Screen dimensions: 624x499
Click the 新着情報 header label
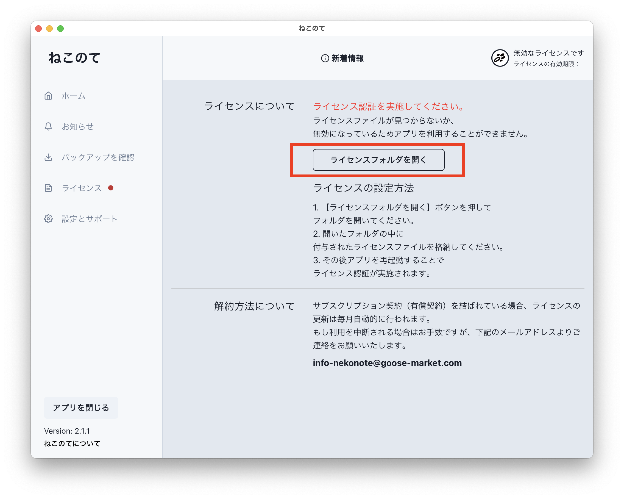pyautogui.click(x=348, y=58)
